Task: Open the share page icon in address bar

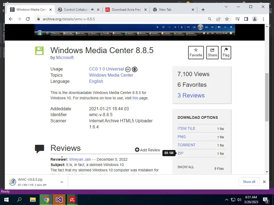Action: (x=218, y=19)
